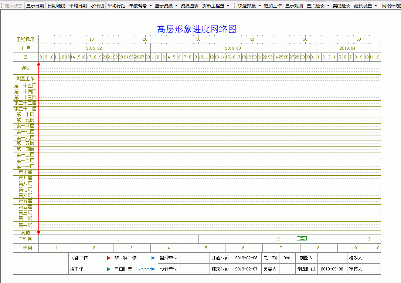
Task: Click the red arrowhead beside the 其他 row
Action: point(38,233)
